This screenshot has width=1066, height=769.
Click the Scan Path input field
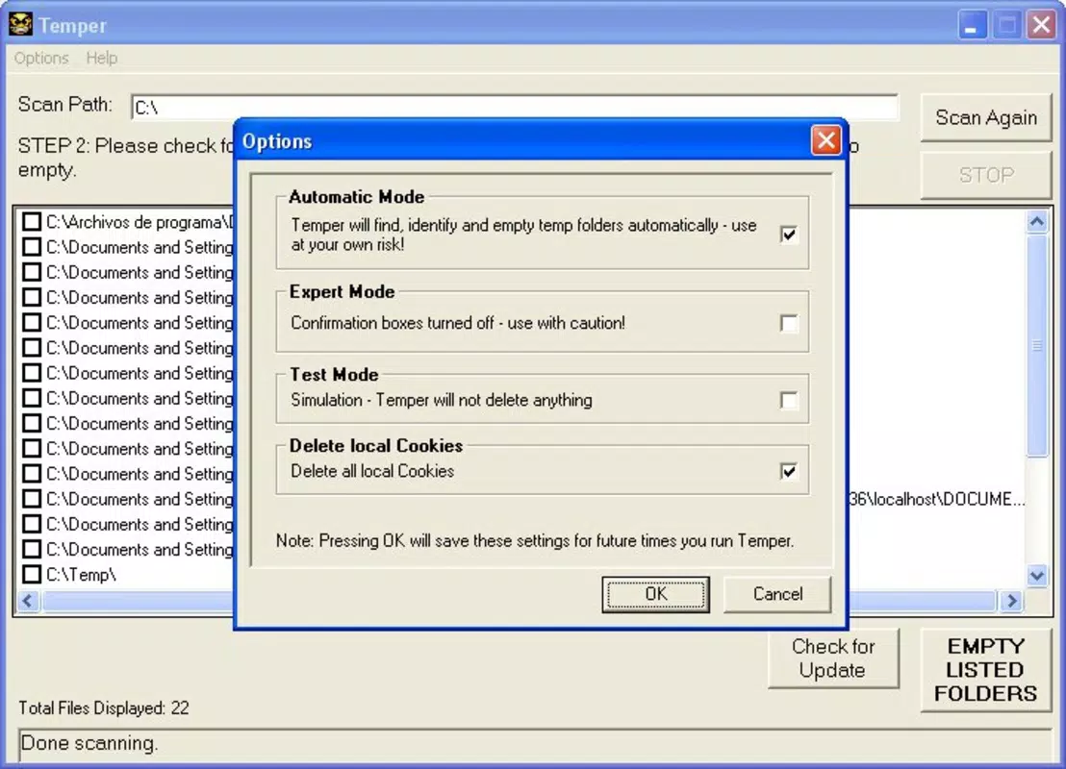(514, 108)
